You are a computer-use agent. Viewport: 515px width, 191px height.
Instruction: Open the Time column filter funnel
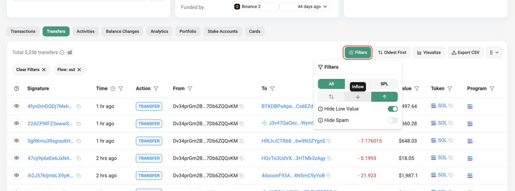121,88
